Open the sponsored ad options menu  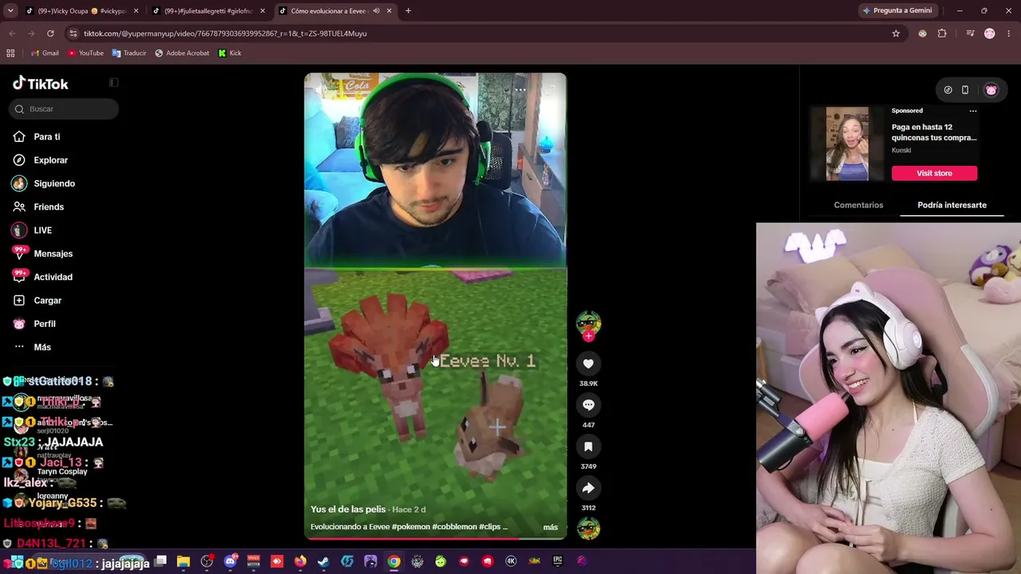point(972,111)
